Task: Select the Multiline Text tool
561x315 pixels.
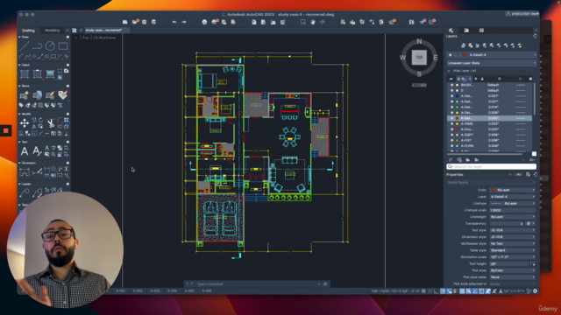Action: pyautogui.click(x=25, y=151)
